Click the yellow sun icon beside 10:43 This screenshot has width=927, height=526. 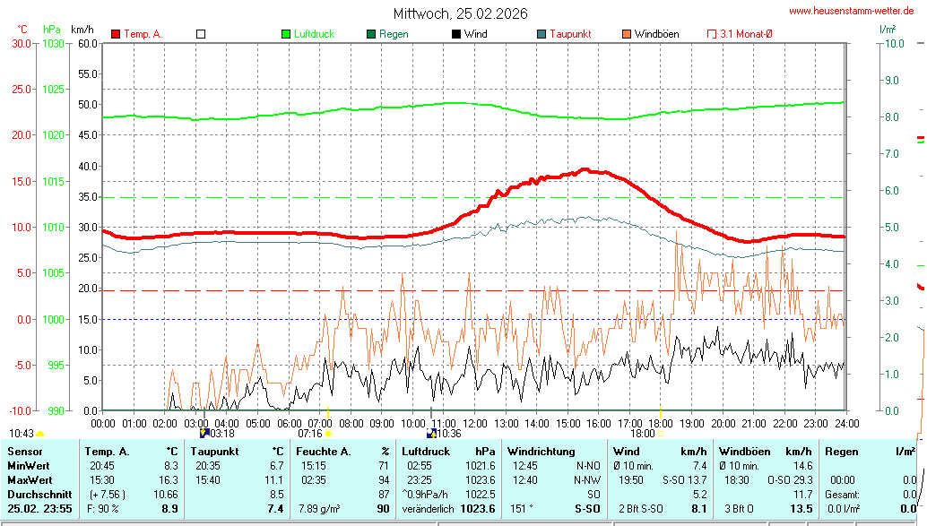39,434
